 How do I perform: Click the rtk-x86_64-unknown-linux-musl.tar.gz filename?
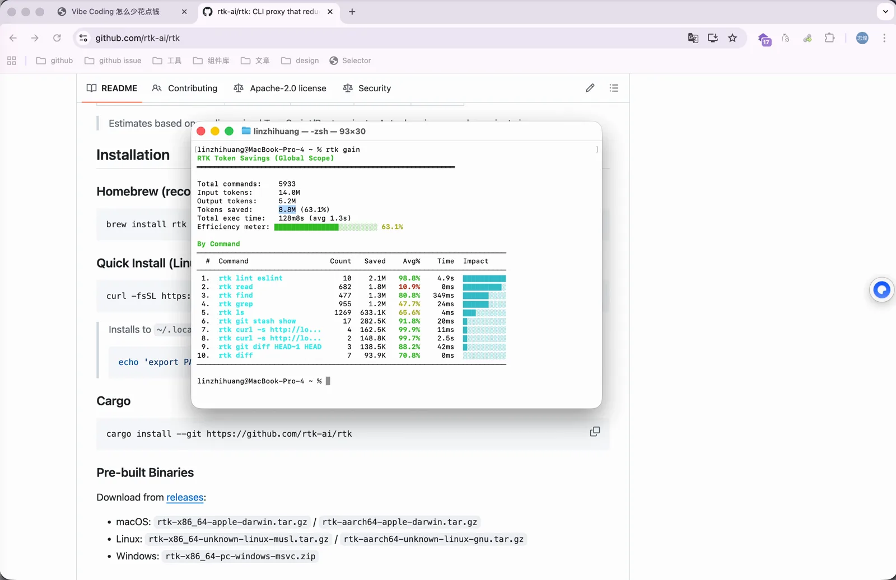pos(239,539)
